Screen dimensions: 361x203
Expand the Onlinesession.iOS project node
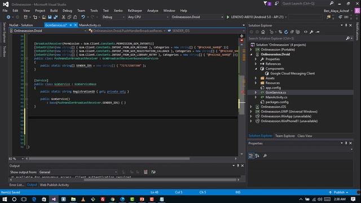pyautogui.click(x=251, y=107)
